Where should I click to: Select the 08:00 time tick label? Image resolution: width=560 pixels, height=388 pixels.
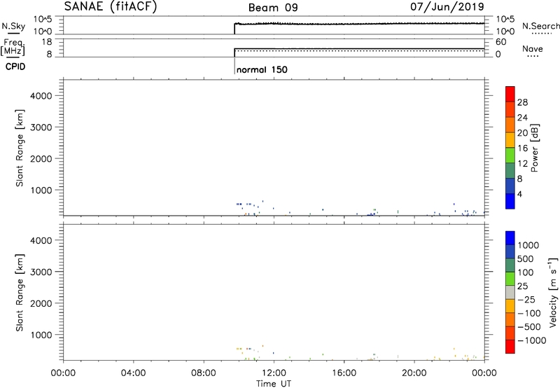pyautogui.click(x=203, y=373)
